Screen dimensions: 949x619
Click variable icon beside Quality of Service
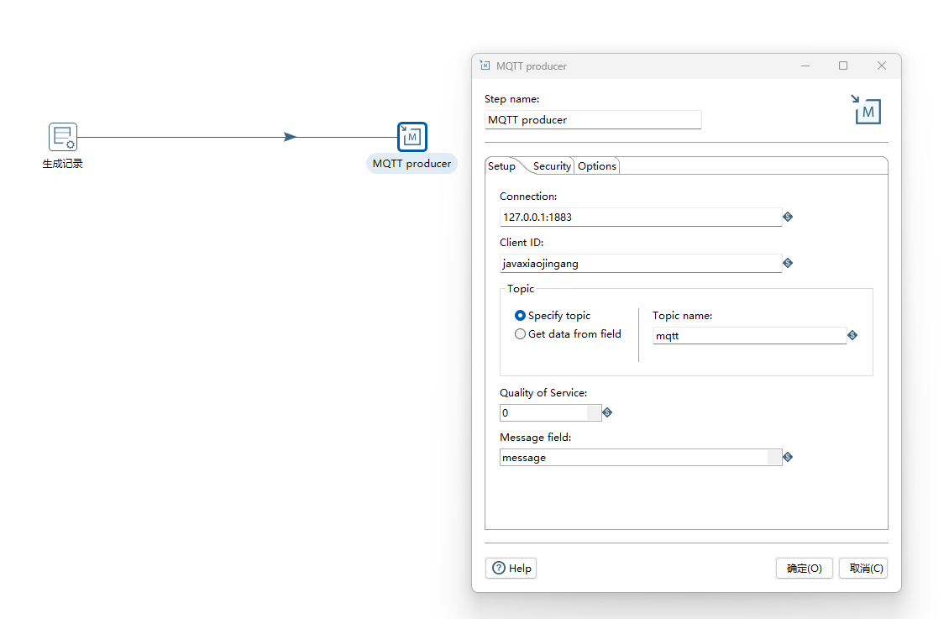pyautogui.click(x=607, y=412)
